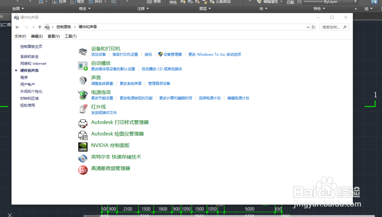Click 更改电源按钮的功能 link
The height and width of the screenshot is (217, 382).
click(136, 98)
